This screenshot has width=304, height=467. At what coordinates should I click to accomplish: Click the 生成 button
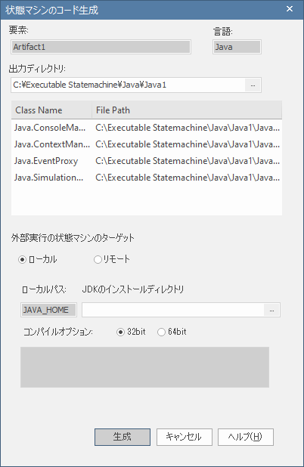click(x=123, y=437)
